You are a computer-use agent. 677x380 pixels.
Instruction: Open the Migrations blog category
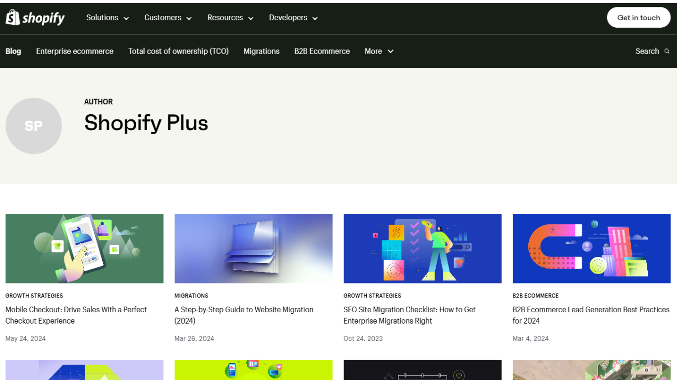(x=262, y=51)
